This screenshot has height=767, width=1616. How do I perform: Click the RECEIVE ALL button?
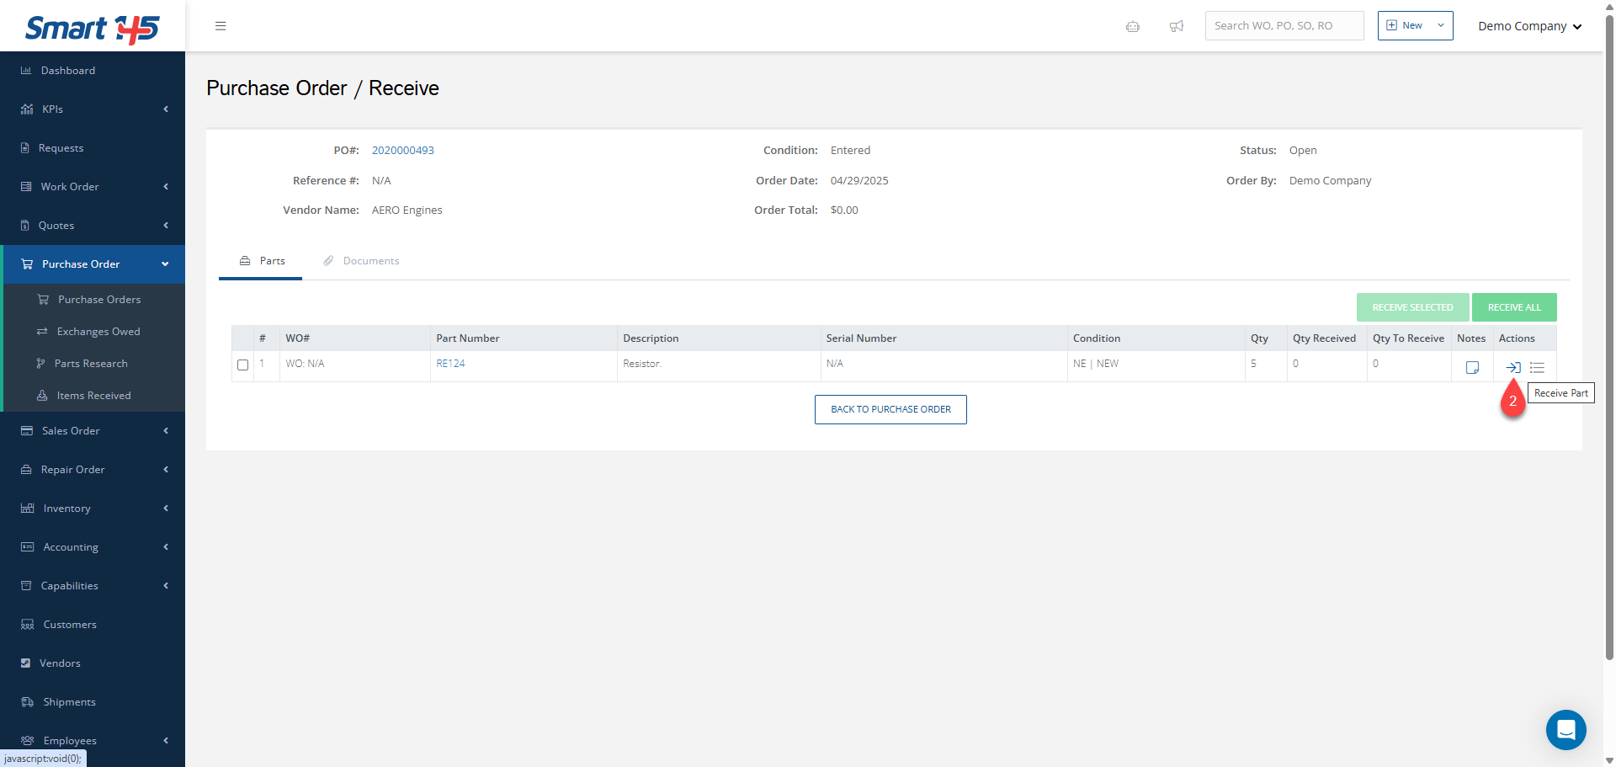[1514, 307]
